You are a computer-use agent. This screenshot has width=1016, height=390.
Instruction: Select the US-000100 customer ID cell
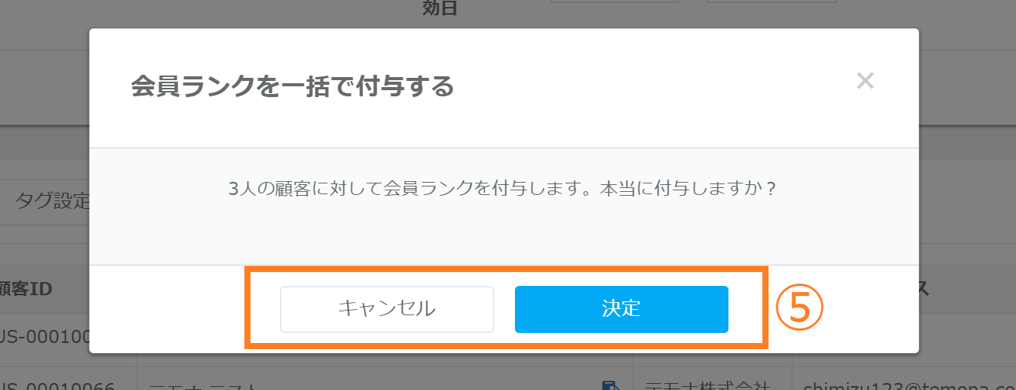(45, 336)
